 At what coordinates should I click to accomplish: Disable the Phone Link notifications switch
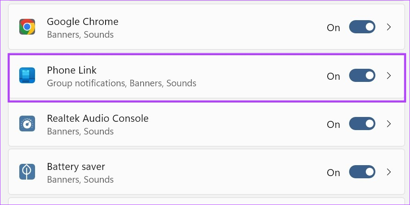[362, 76]
